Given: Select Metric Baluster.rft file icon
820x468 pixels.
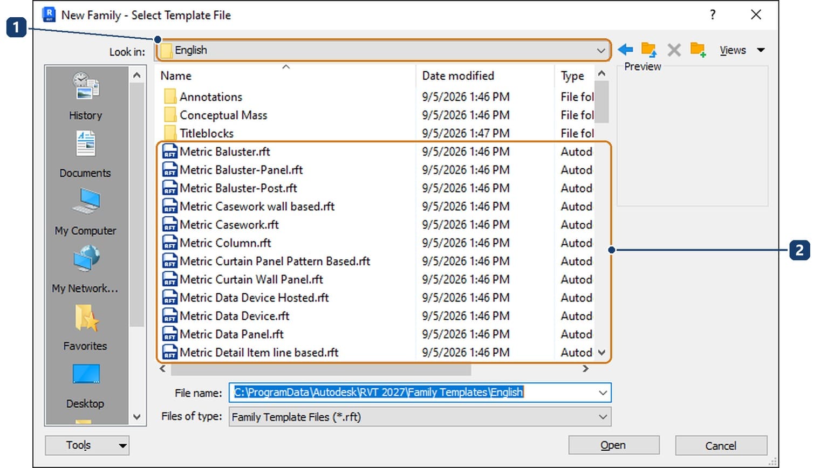Looking at the screenshot, I should coord(170,152).
